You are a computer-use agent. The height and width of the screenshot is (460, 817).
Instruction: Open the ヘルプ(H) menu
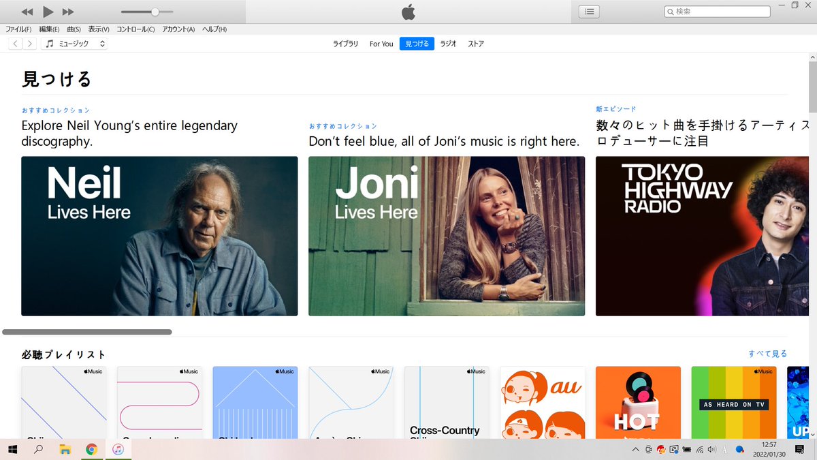214,29
